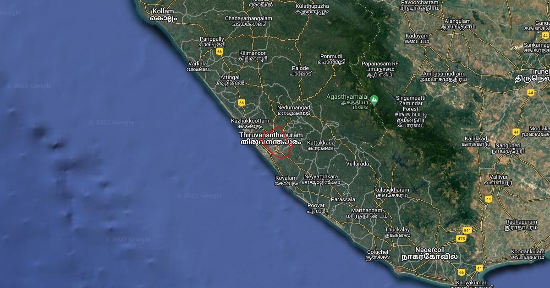Screen dimensions: 550x288
Task: Click the Agasthyamalai mountain peak marker
Action: click(x=374, y=99)
